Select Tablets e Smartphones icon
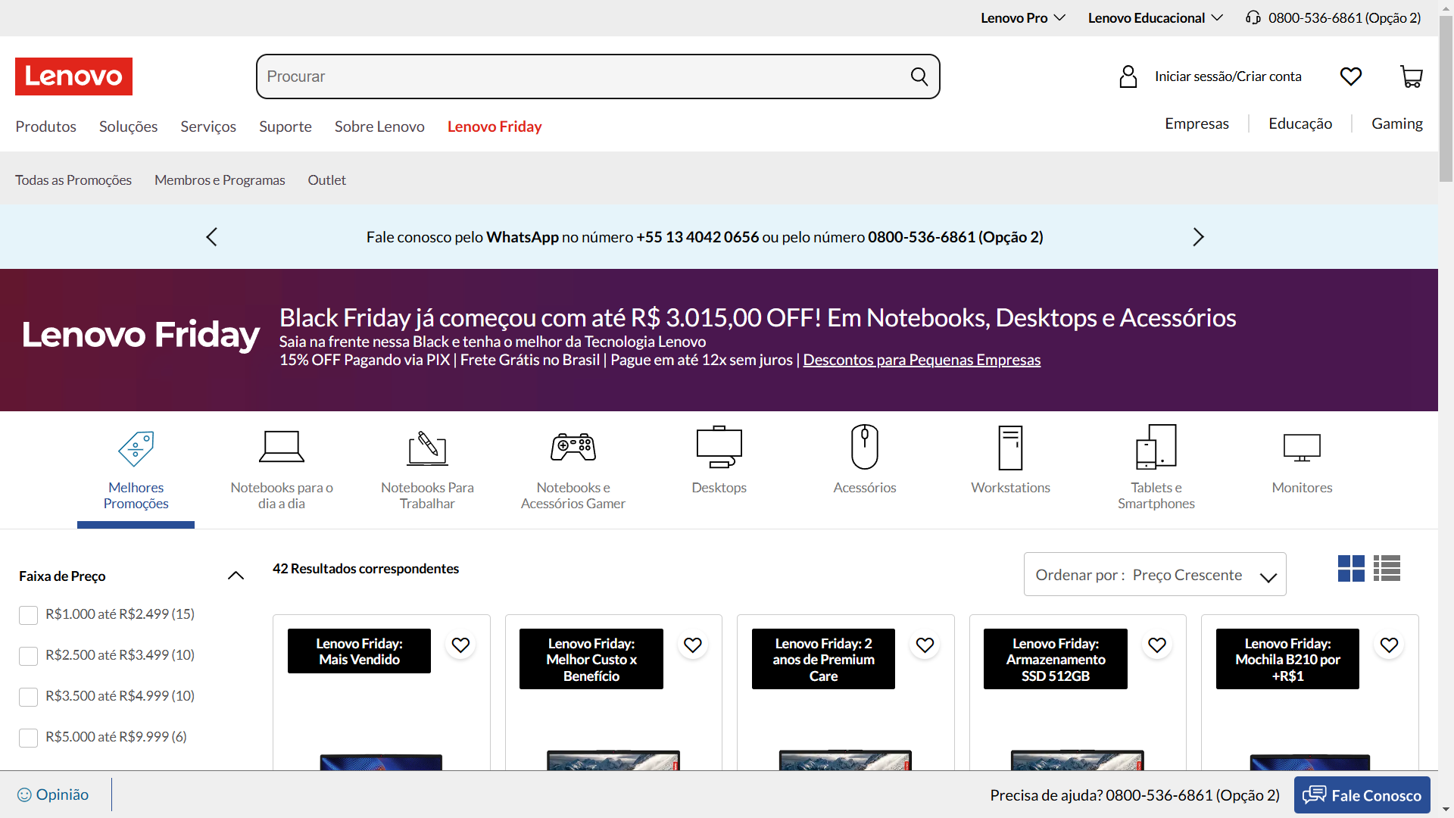 click(x=1156, y=447)
